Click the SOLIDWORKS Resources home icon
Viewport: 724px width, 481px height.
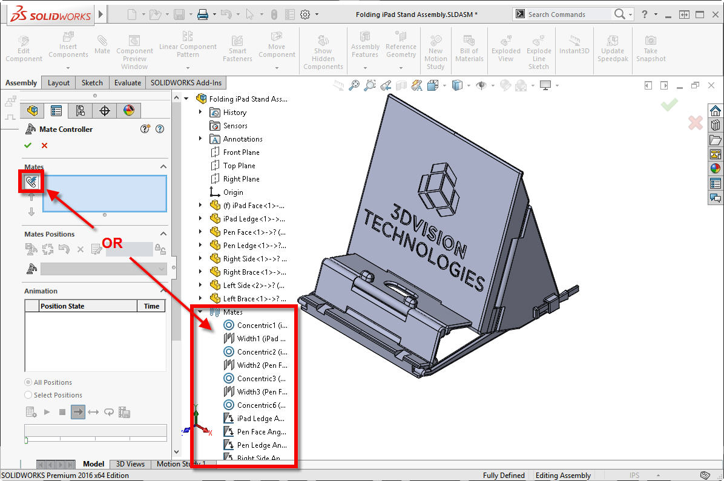click(716, 111)
